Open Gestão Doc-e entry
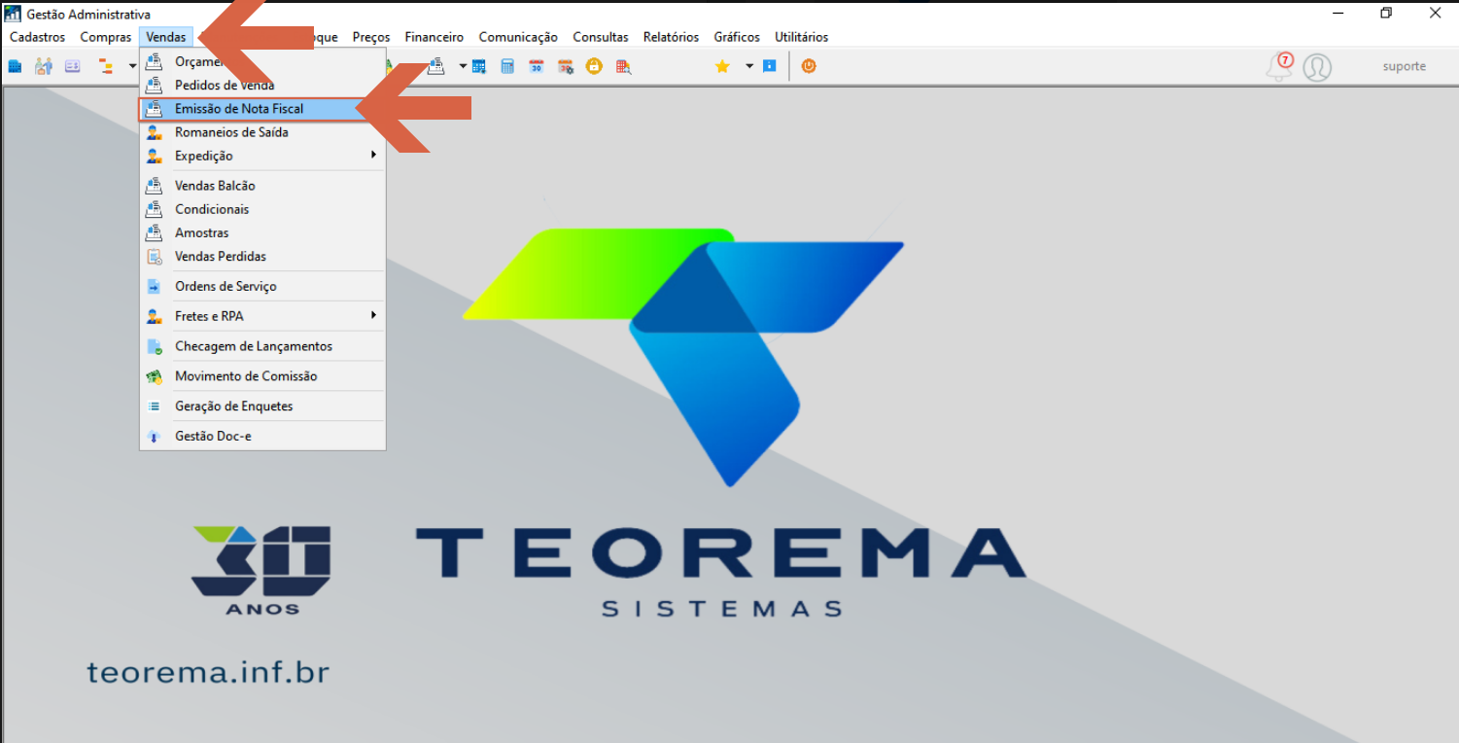 262,437
